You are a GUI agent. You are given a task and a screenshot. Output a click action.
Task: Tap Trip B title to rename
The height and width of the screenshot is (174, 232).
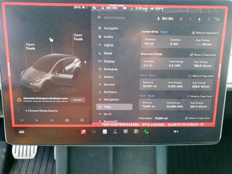point(142,96)
